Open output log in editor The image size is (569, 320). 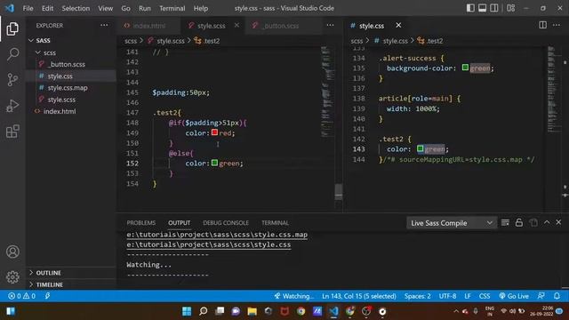[x=533, y=222]
